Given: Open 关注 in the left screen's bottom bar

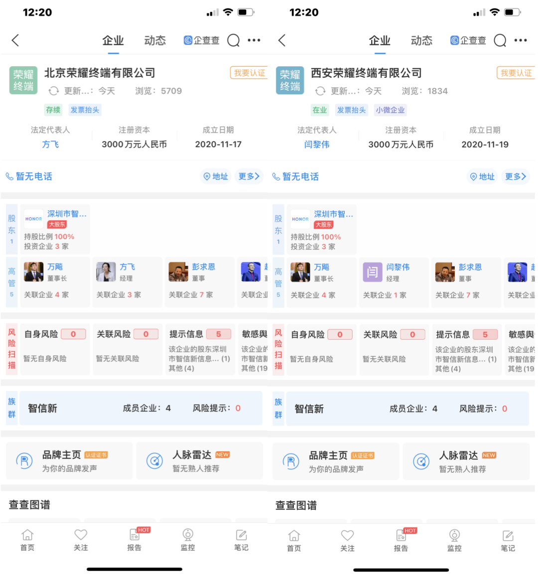Looking at the screenshot, I should pos(81,540).
